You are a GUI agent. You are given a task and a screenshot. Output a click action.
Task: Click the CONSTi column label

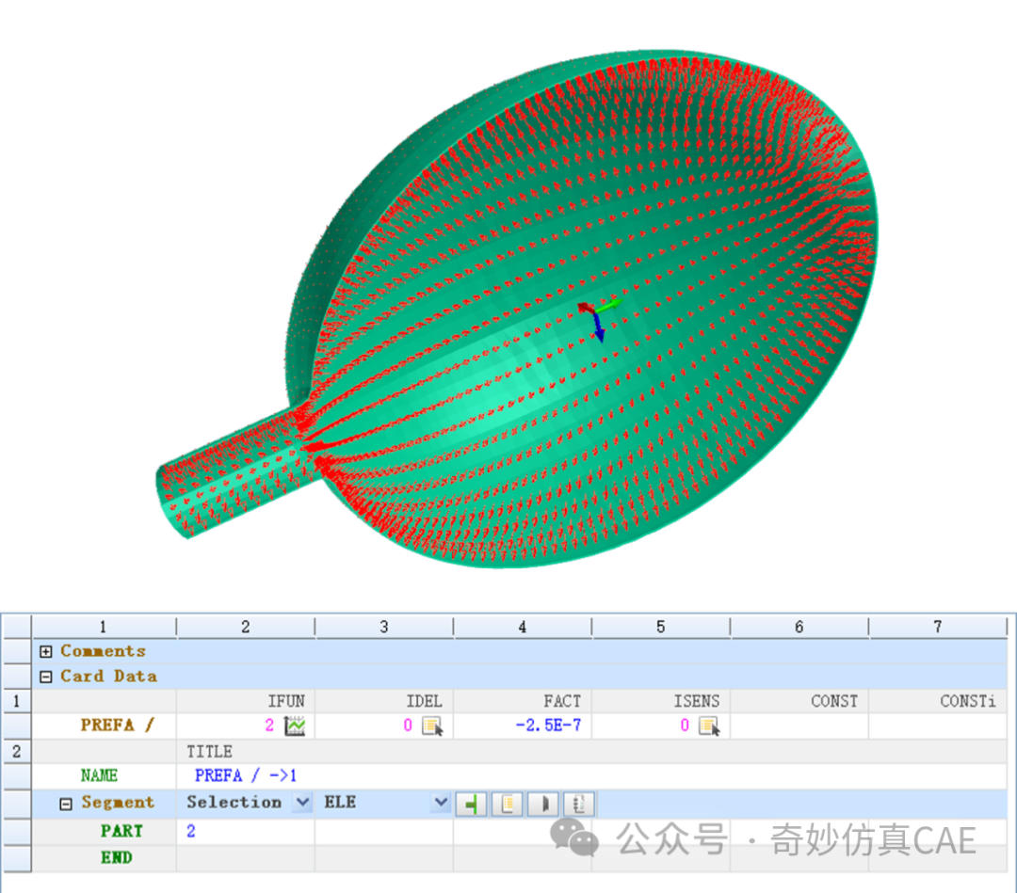(x=968, y=701)
